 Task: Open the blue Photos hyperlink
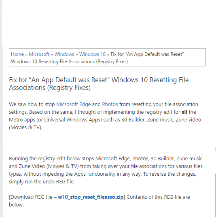point(110,104)
